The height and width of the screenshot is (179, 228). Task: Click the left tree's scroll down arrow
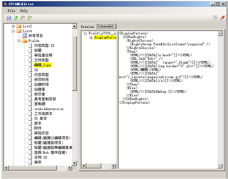point(74,163)
